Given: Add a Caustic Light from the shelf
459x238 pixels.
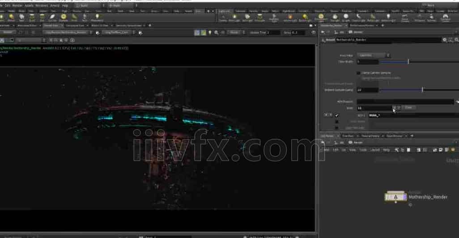Looking at the screenshot, I should pyautogui.click(x=358, y=17).
